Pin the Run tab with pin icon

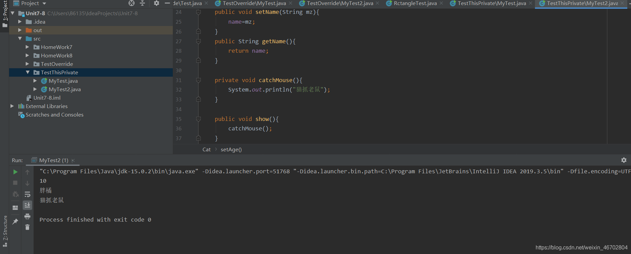pos(15,222)
